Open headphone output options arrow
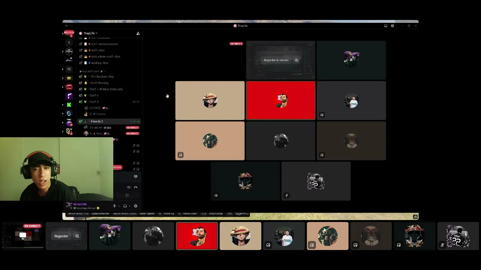Image resolution: width=481 pixels, height=270 pixels. pyautogui.click(x=130, y=206)
